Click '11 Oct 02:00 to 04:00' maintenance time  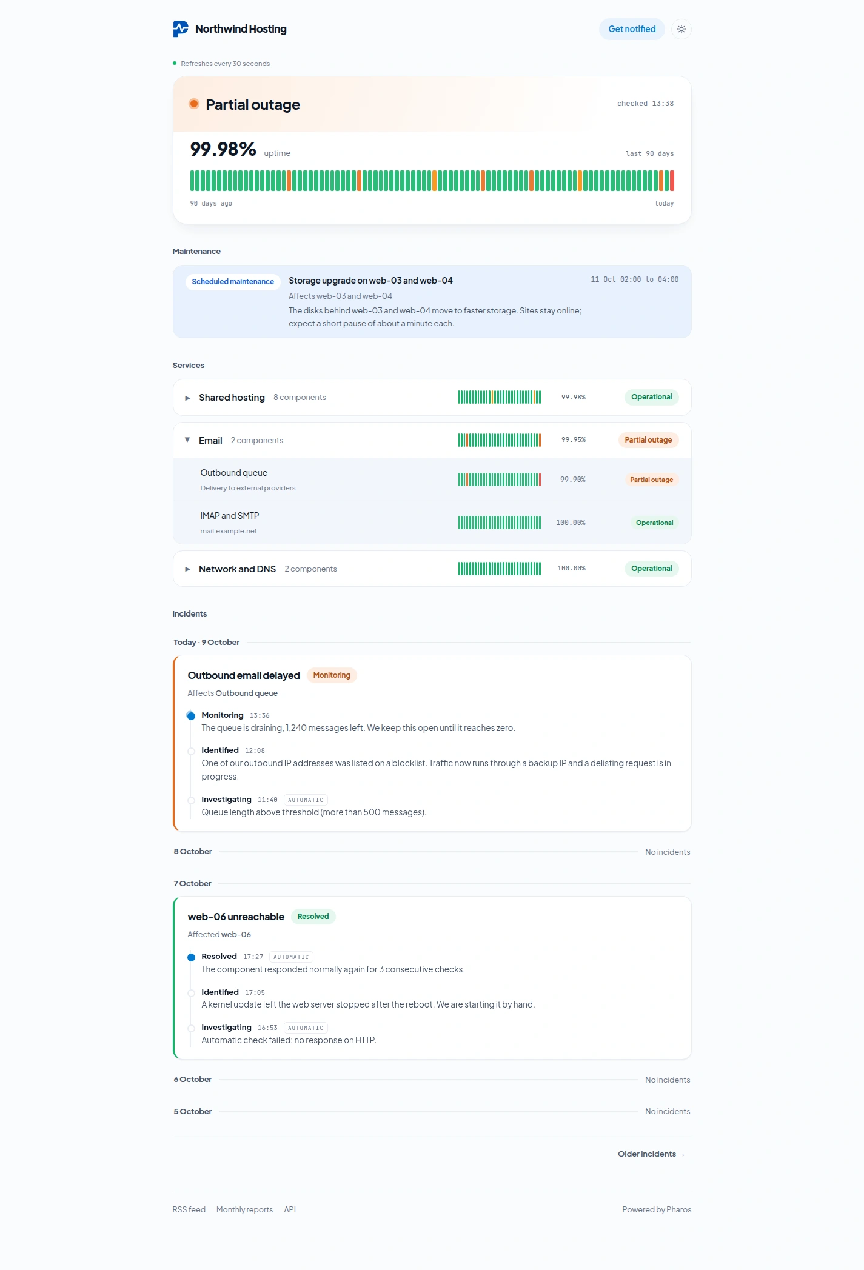(634, 279)
